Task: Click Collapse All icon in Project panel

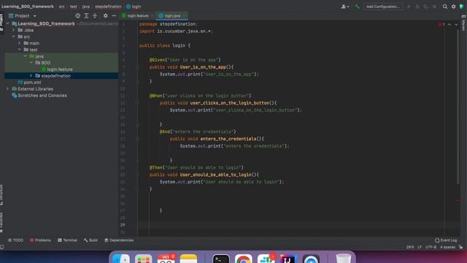Action: 95,16
